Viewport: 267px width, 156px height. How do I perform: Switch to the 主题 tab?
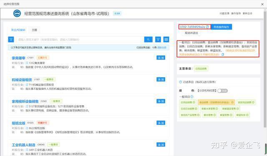click(x=34, y=30)
